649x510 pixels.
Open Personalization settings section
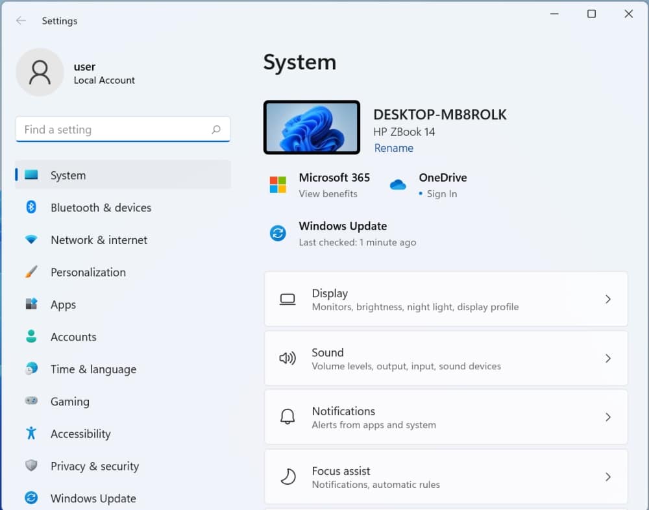pyautogui.click(x=123, y=272)
